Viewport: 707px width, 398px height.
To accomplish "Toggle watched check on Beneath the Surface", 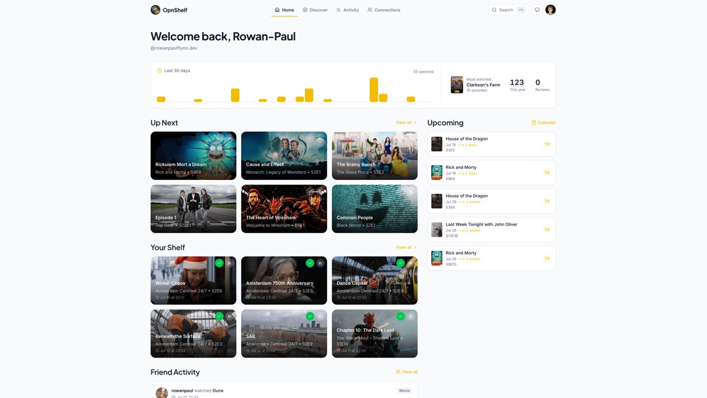I will coord(219,317).
